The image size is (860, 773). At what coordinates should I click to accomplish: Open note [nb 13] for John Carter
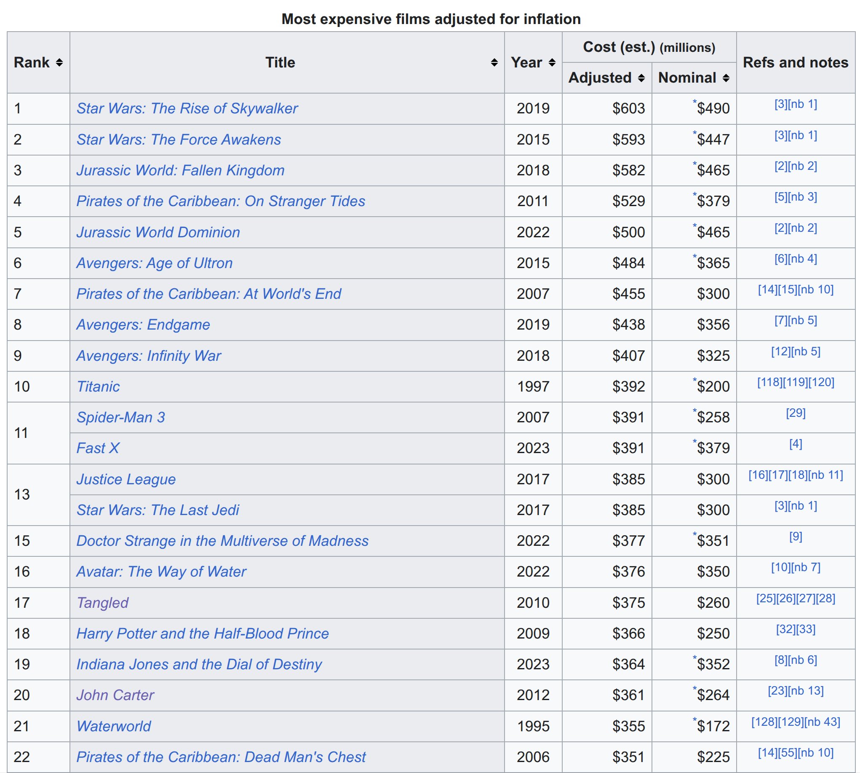806,691
